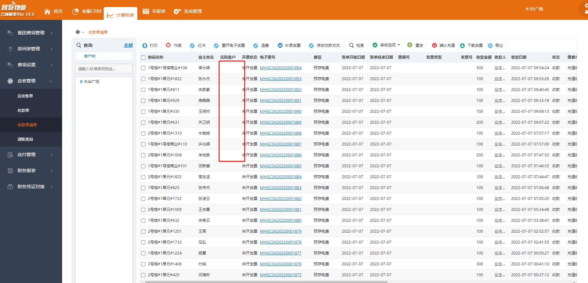Click the search (检索) magnifier icon
This screenshot has width=588, height=283.
click(351, 45)
